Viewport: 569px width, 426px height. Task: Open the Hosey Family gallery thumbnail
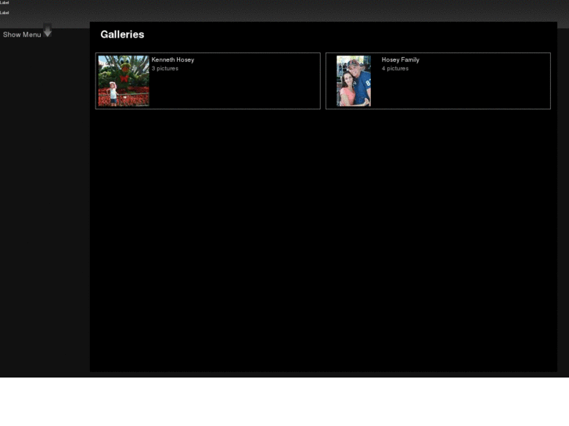point(354,81)
